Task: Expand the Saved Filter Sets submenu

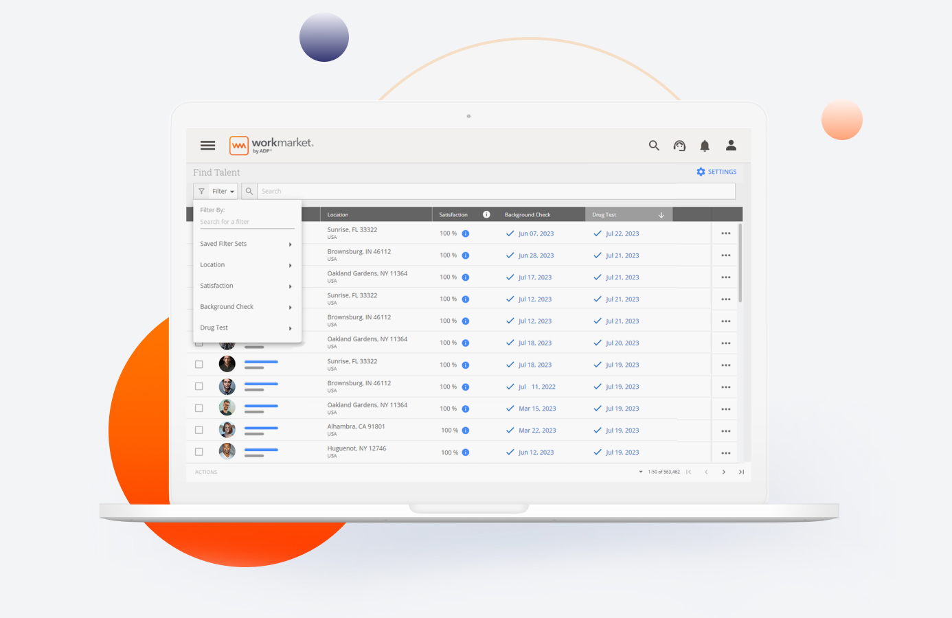Action: pyautogui.click(x=247, y=244)
